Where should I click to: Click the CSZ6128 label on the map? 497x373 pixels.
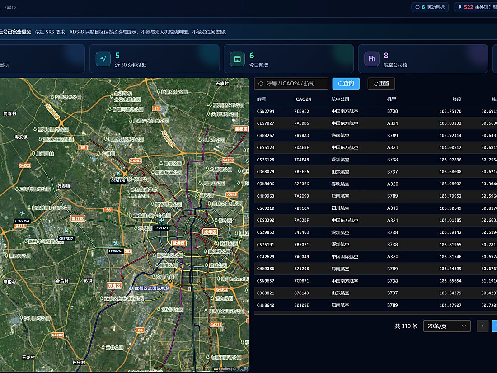118,181
